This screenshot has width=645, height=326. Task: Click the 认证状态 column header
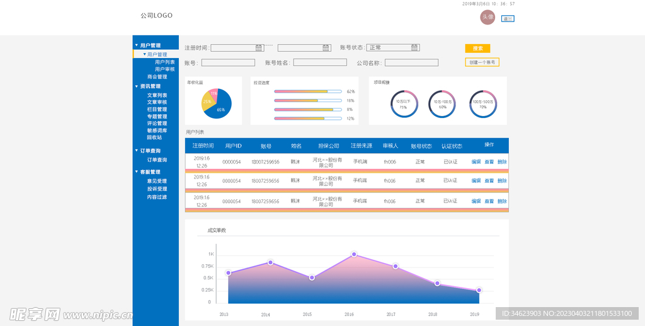coord(452,146)
